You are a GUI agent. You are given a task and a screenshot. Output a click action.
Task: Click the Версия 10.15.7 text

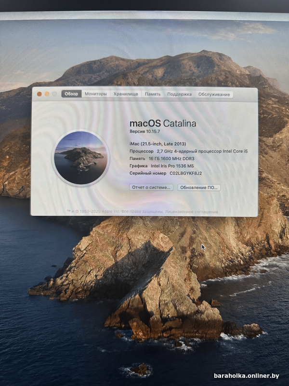pos(145,131)
